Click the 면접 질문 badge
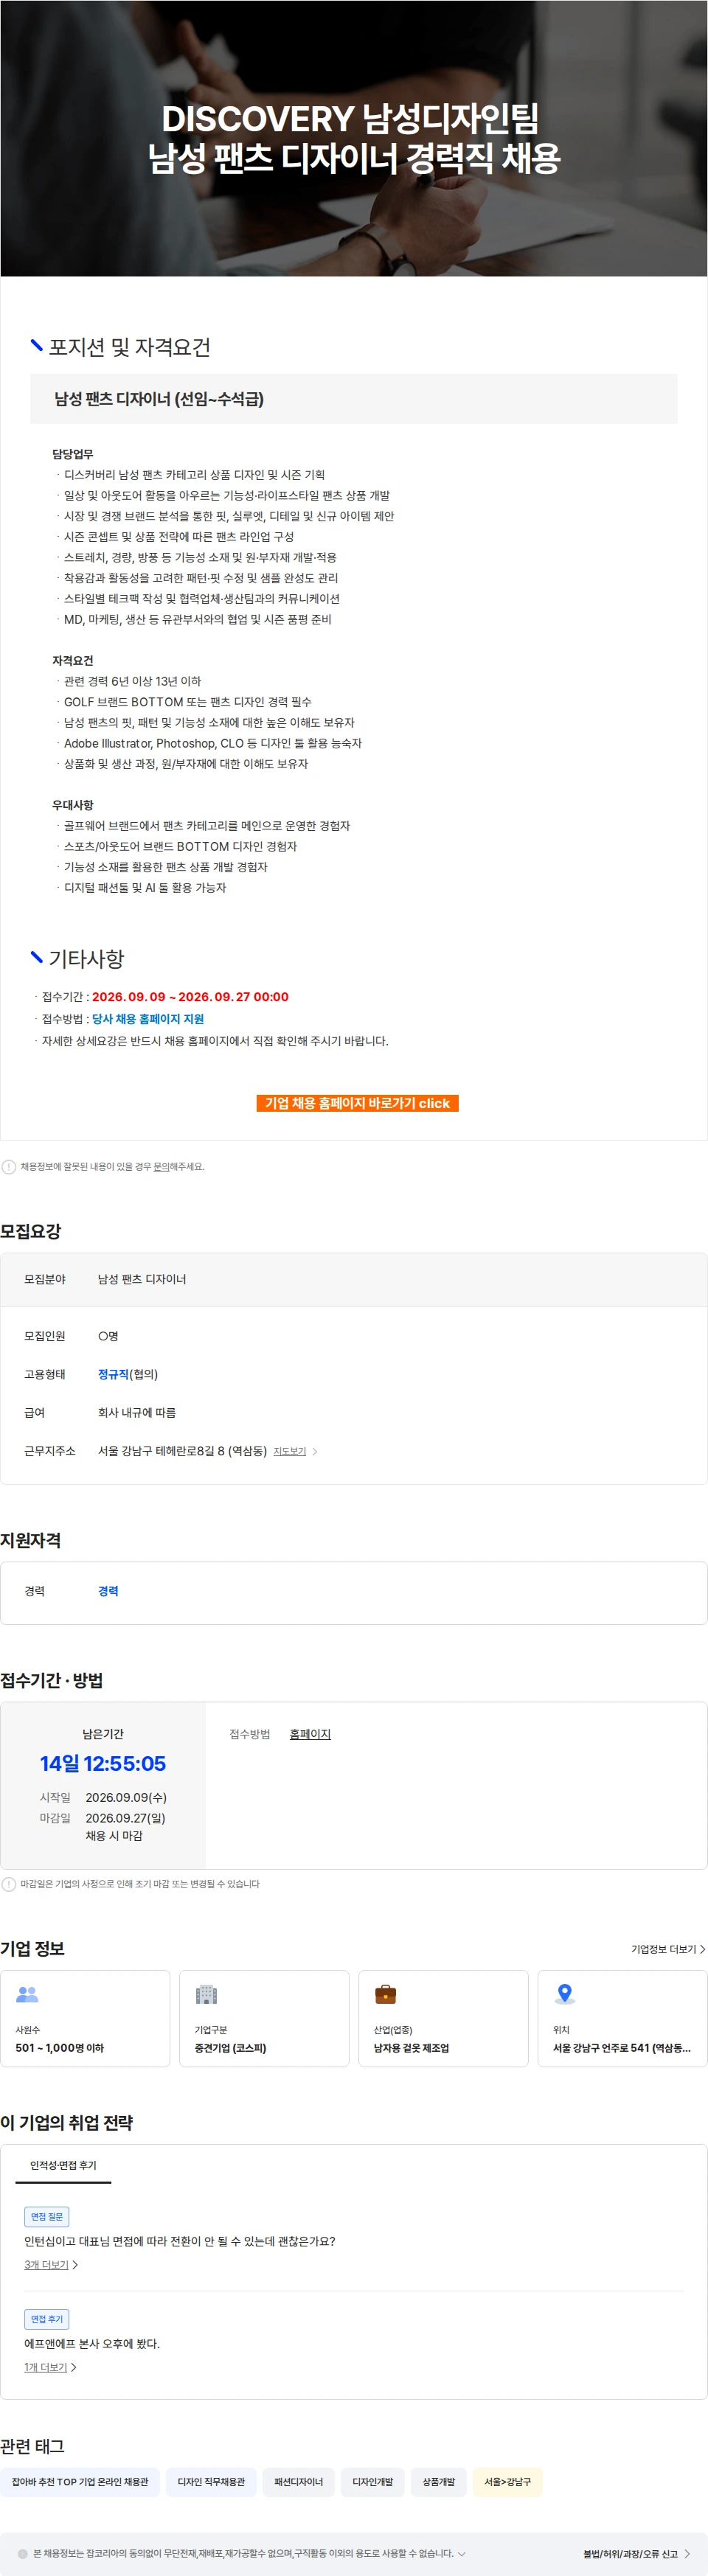Image resolution: width=708 pixels, height=2576 pixels. point(47,2216)
